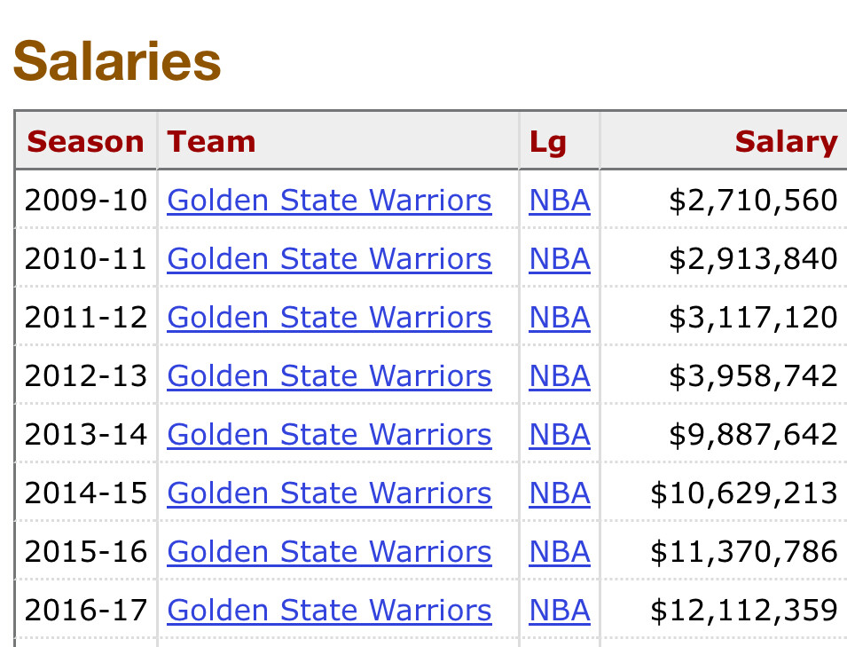847x647 pixels.
Task: Open Golden State Warriors link for 2015-16
Action: pyautogui.click(x=329, y=552)
